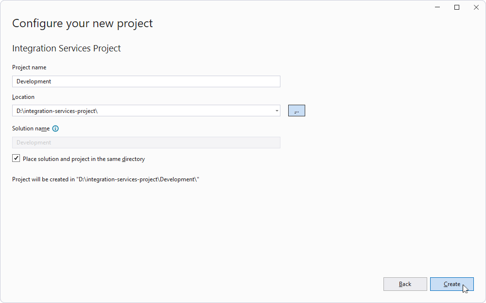Image resolution: width=486 pixels, height=303 pixels.
Task: Click the grayed-out Solution name field
Action: [x=146, y=142]
